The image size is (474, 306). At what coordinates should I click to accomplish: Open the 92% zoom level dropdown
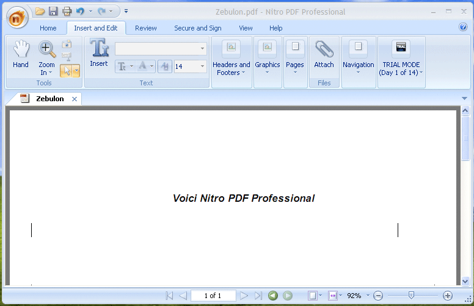(368, 295)
